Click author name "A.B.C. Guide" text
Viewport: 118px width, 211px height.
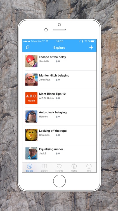pos(46,98)
